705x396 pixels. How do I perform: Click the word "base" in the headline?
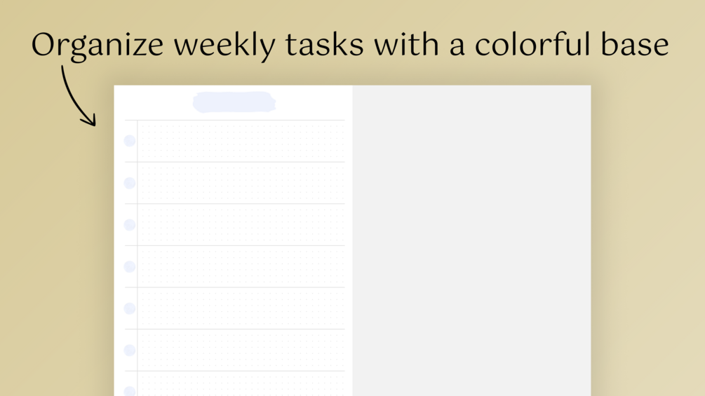pyautogui.click(x=635, y=44)
